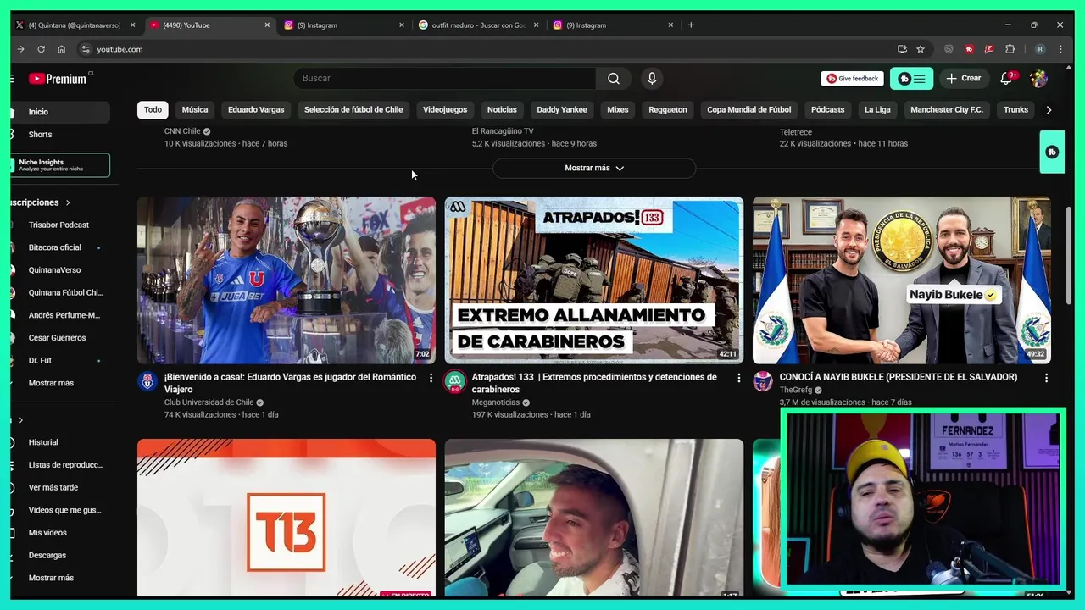Open the install/cast icon in address bar
The image size is (1085, 610).
902,49
